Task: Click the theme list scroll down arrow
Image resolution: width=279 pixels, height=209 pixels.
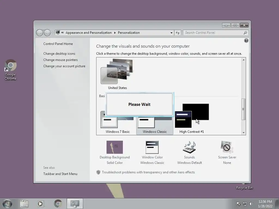Action: 244,133
